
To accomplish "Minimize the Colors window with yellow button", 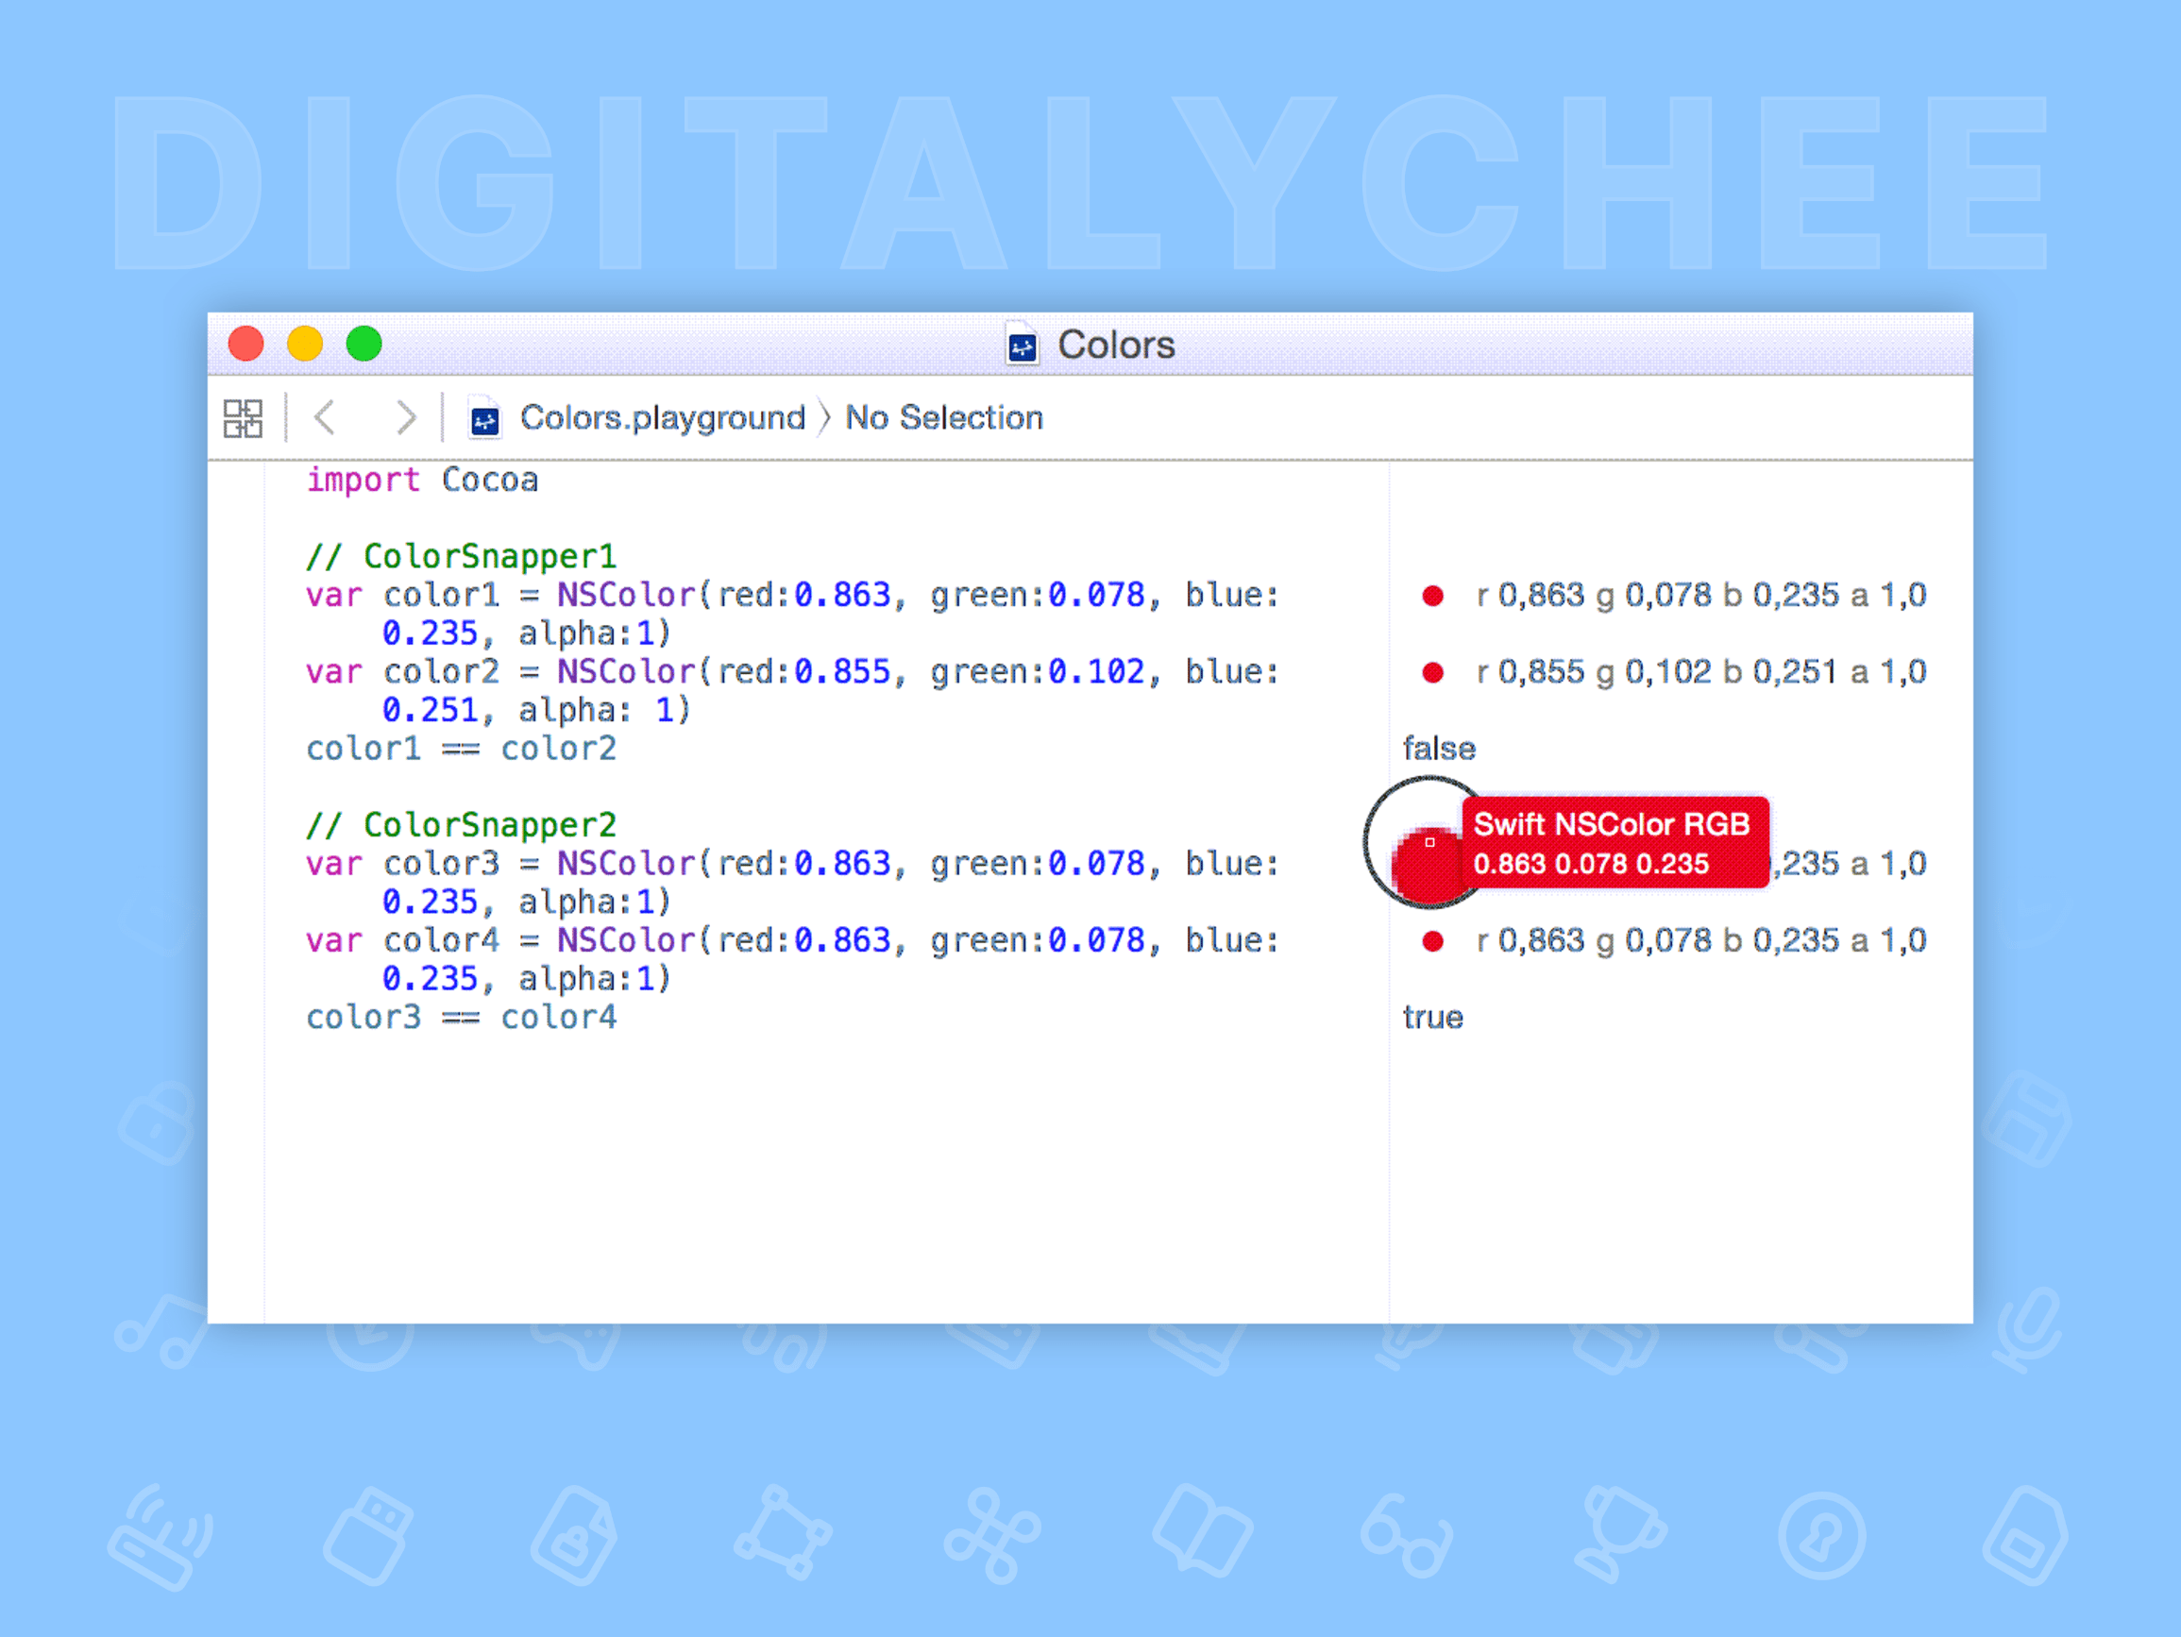I will [305, 344].
